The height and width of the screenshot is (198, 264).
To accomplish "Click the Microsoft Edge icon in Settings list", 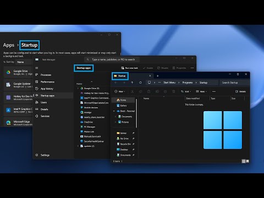I will tap(8, 123).
